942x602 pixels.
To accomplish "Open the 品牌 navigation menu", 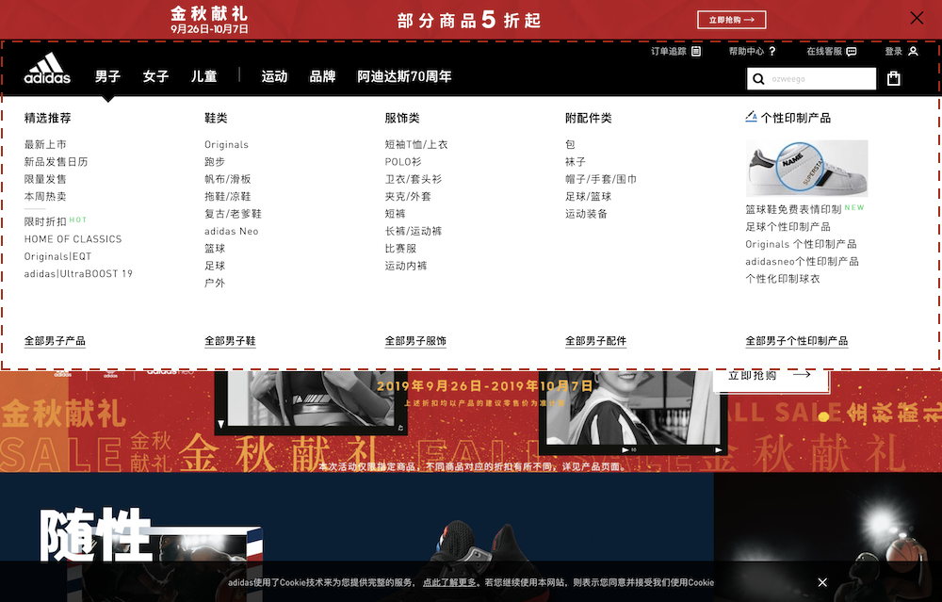I will 322,76.
